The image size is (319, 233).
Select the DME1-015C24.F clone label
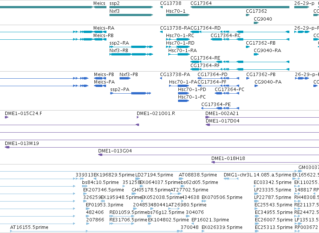point(23,114)
